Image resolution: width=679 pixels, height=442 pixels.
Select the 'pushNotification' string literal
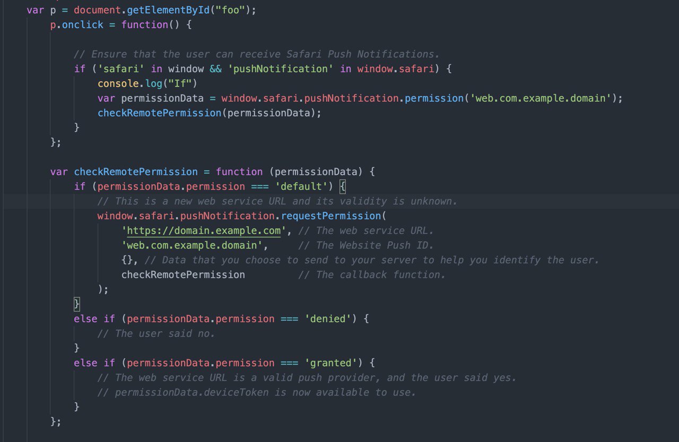(281, 69)
